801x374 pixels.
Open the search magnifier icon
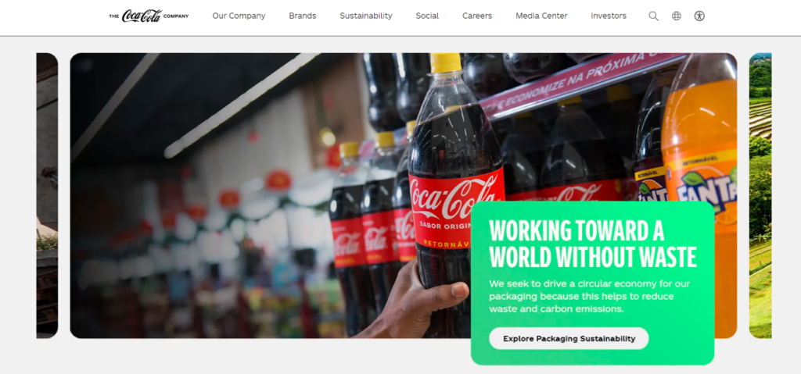pos(653,16)
